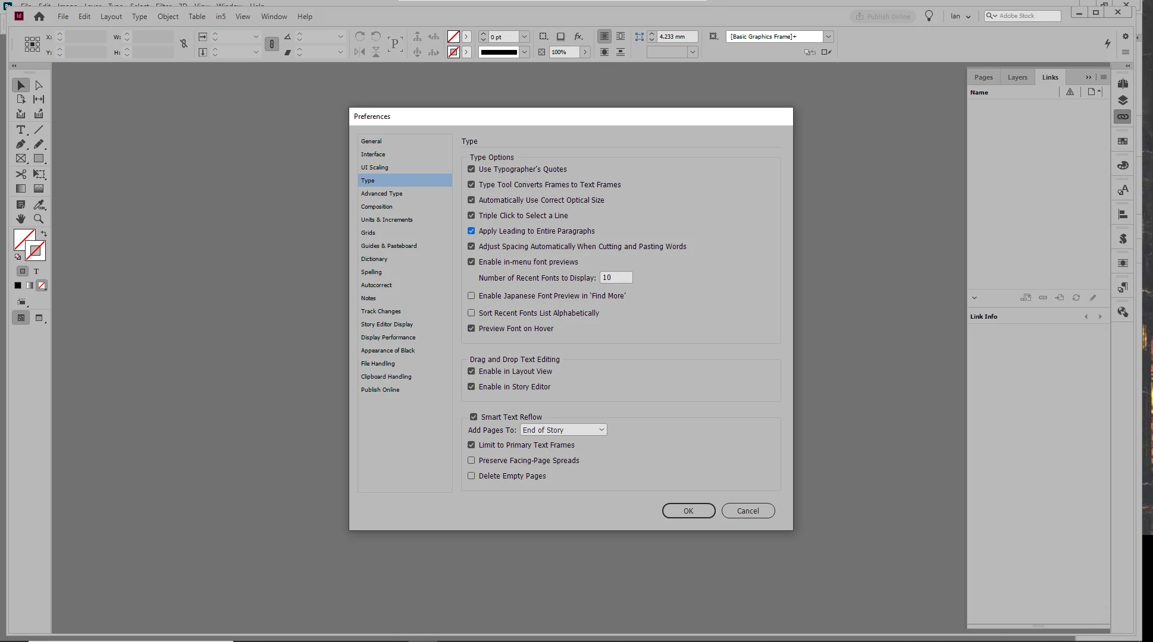The width and height of the screenshot is (1153, 642).
Task: Select the Type tool in toolbox
Action: coord(21,130)
